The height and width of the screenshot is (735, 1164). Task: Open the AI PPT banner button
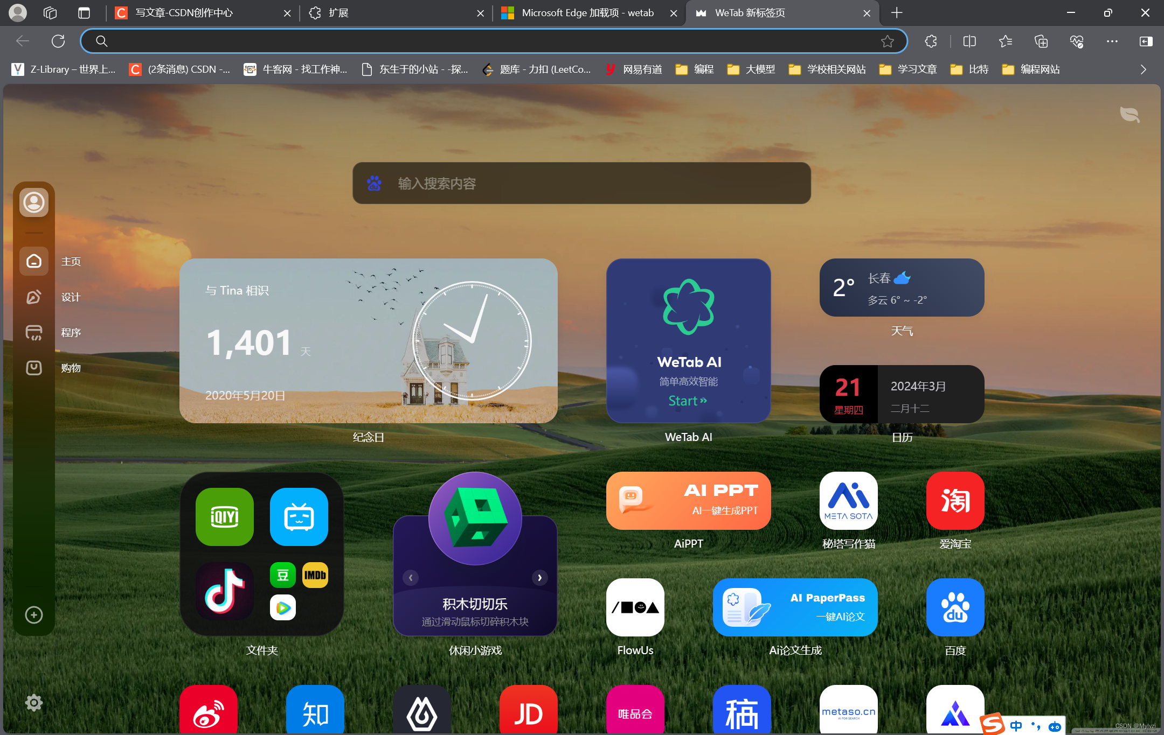[688, 501]
